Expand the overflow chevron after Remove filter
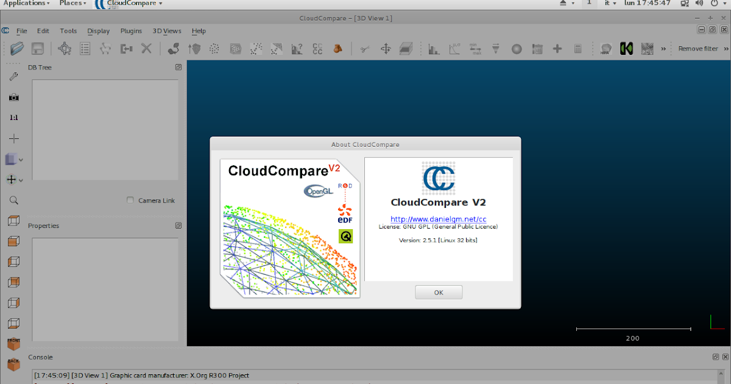This screenshot has height=384, width=731. [726, 49]
